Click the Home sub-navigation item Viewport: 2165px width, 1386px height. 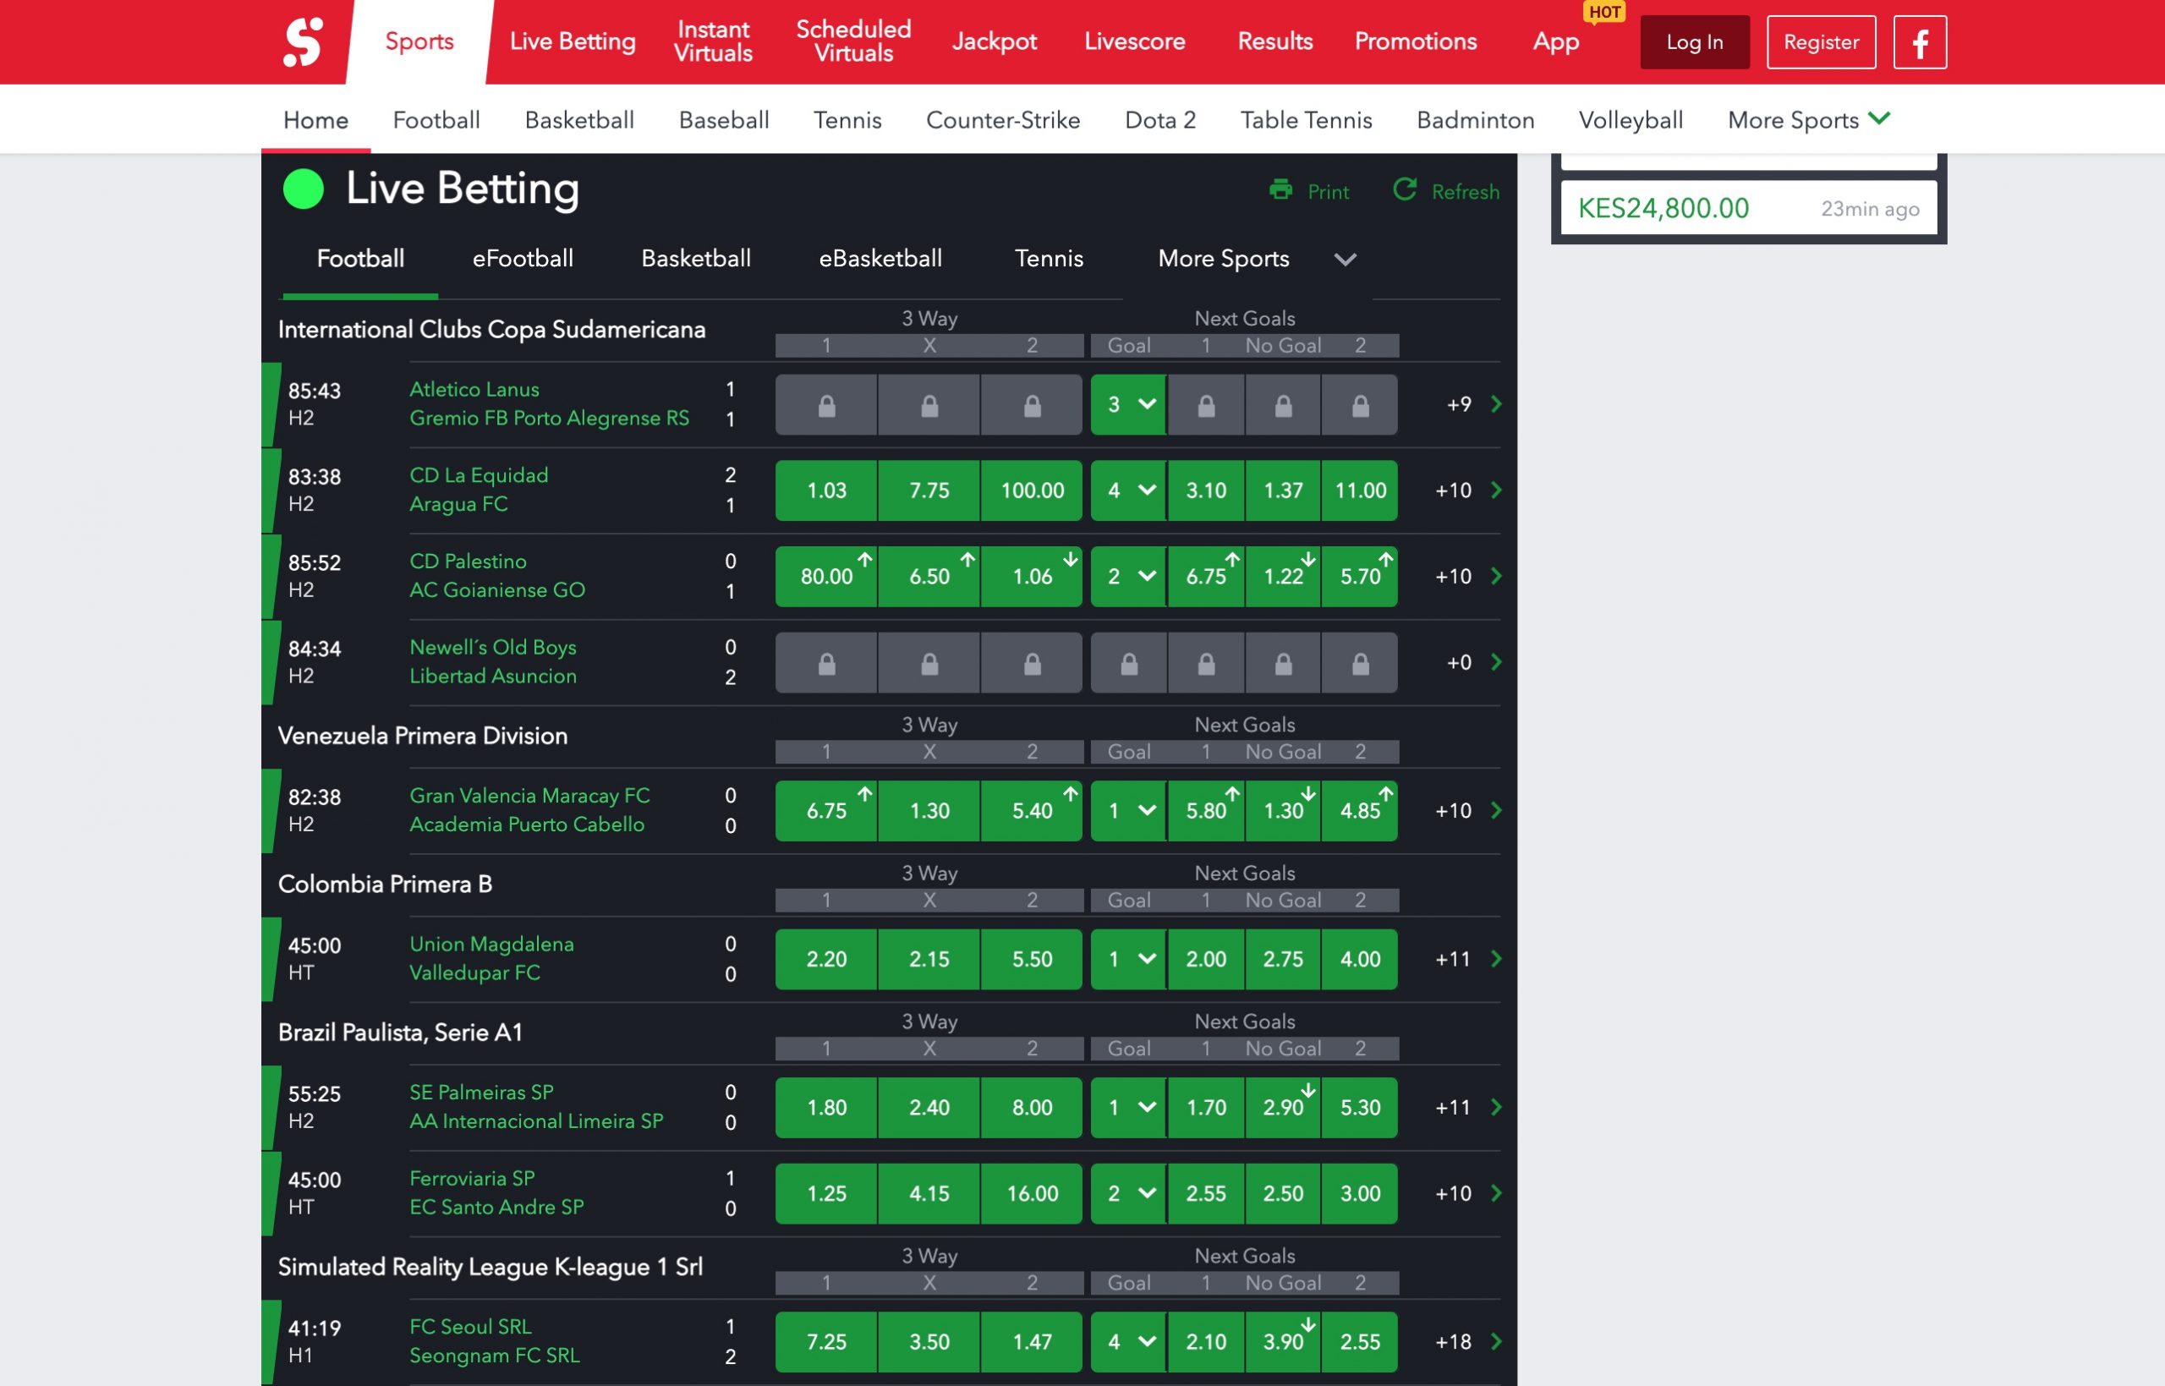tap(315, 120)
